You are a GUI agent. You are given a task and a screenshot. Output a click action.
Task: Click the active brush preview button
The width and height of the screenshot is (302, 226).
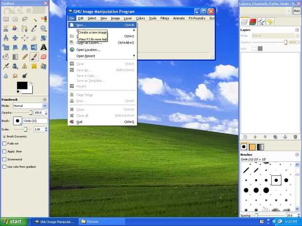[18, 121]
